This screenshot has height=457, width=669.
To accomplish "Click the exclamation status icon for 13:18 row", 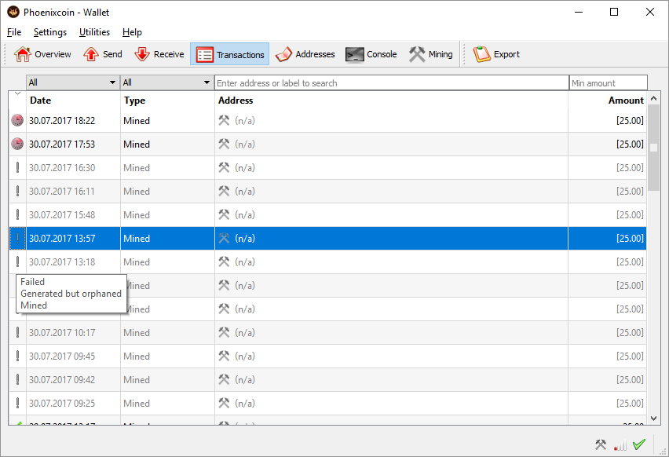I will (x=17, y=261).
